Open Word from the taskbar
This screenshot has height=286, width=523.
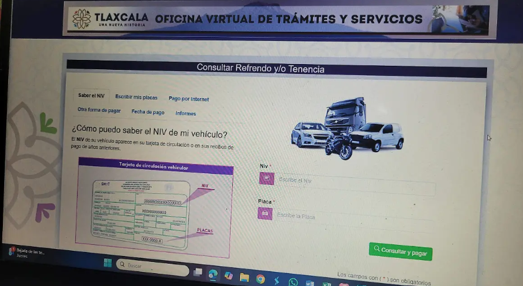tap(310, 283)
